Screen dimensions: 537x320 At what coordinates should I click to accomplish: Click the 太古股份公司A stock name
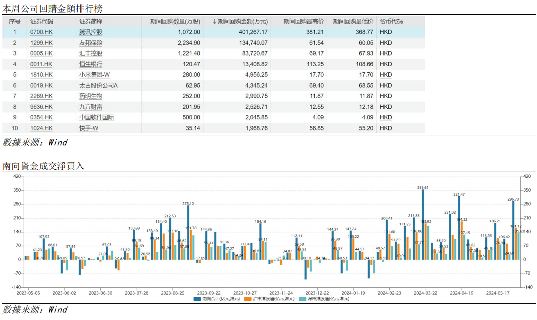click(x=99, y=85)
